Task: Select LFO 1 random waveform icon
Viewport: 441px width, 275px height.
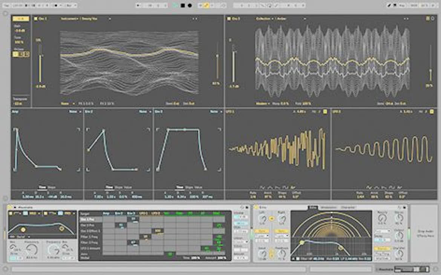Action: (x=292, y=187)
